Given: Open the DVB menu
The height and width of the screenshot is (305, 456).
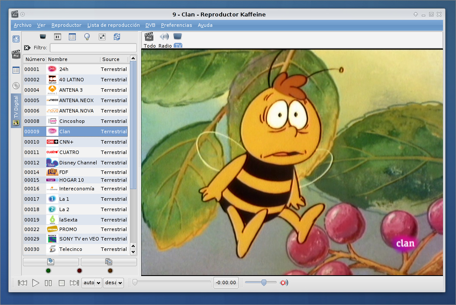Looking at the screenshot, I should pyautogui.click(x=150, y=25).
